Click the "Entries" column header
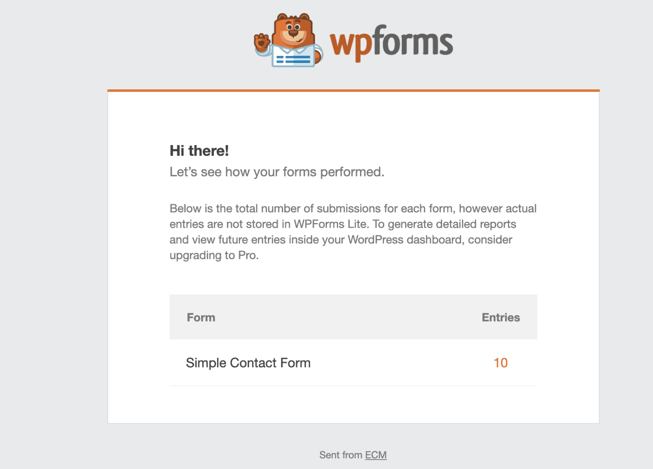The height and width of the screenshot is (469, 653). (500, 317)
